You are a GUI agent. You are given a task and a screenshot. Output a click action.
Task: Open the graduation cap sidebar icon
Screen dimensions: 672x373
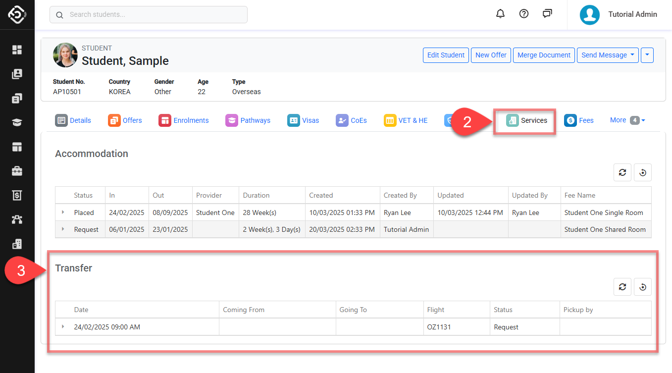tap(17, 122)
